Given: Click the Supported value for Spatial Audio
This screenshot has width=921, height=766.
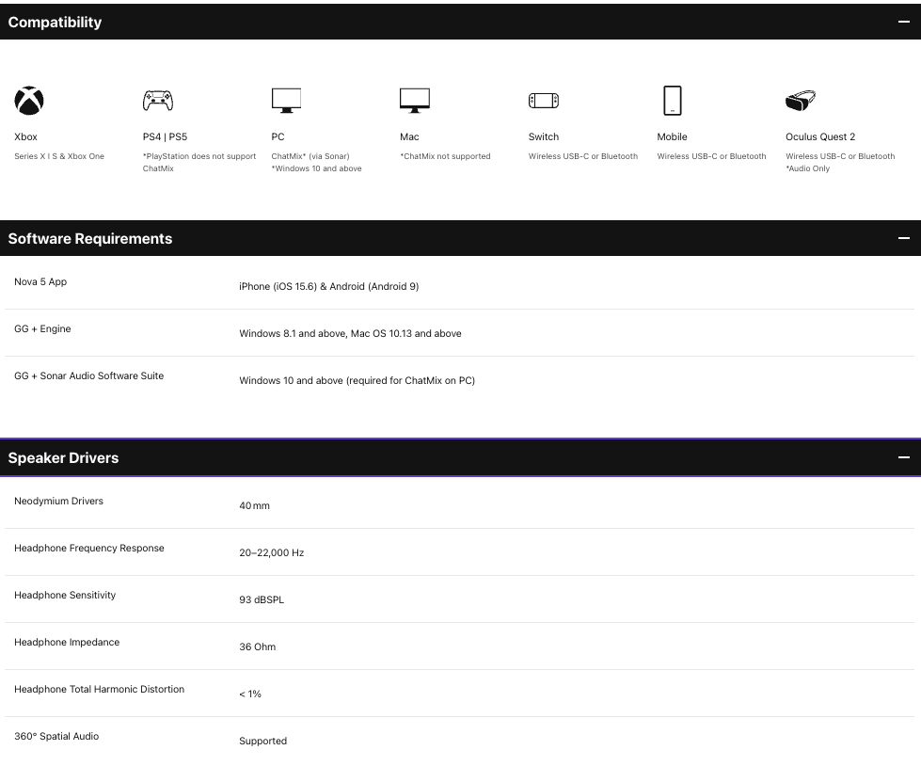Looking at the screenshot, I should point(263,741).
